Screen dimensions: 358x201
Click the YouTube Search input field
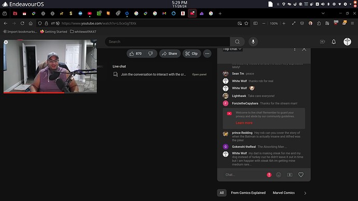(x=168, y=42)
